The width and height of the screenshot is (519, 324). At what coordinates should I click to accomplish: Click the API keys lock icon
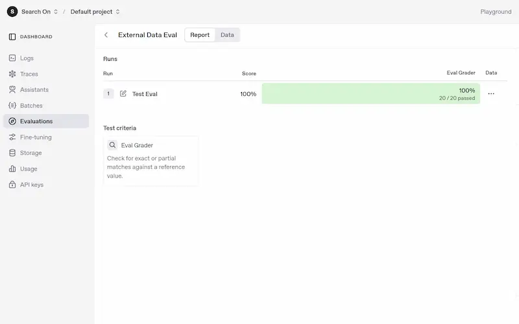pyautogui.click(x=12, y=185)
